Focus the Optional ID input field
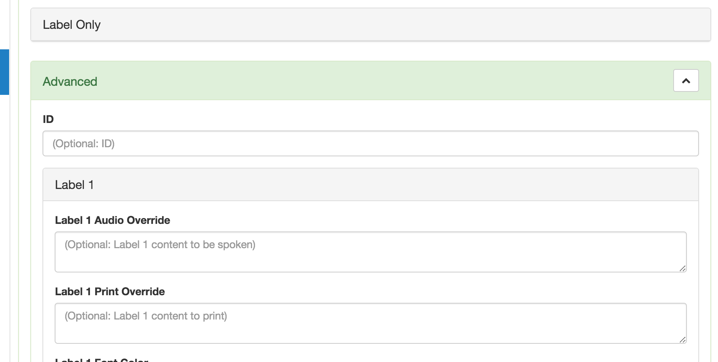The height and width of the screenshot is (362, 718). pos(370,143)
